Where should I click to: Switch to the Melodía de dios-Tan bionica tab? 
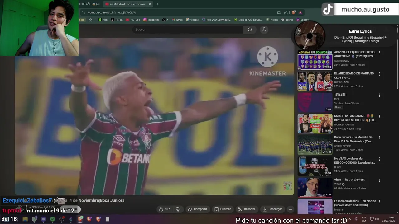[128, 4]
